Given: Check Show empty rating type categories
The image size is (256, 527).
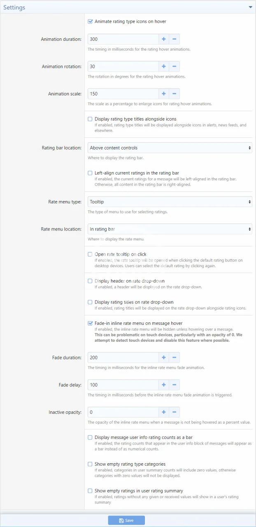Looking at the screenshot, I should coord(90,464).
